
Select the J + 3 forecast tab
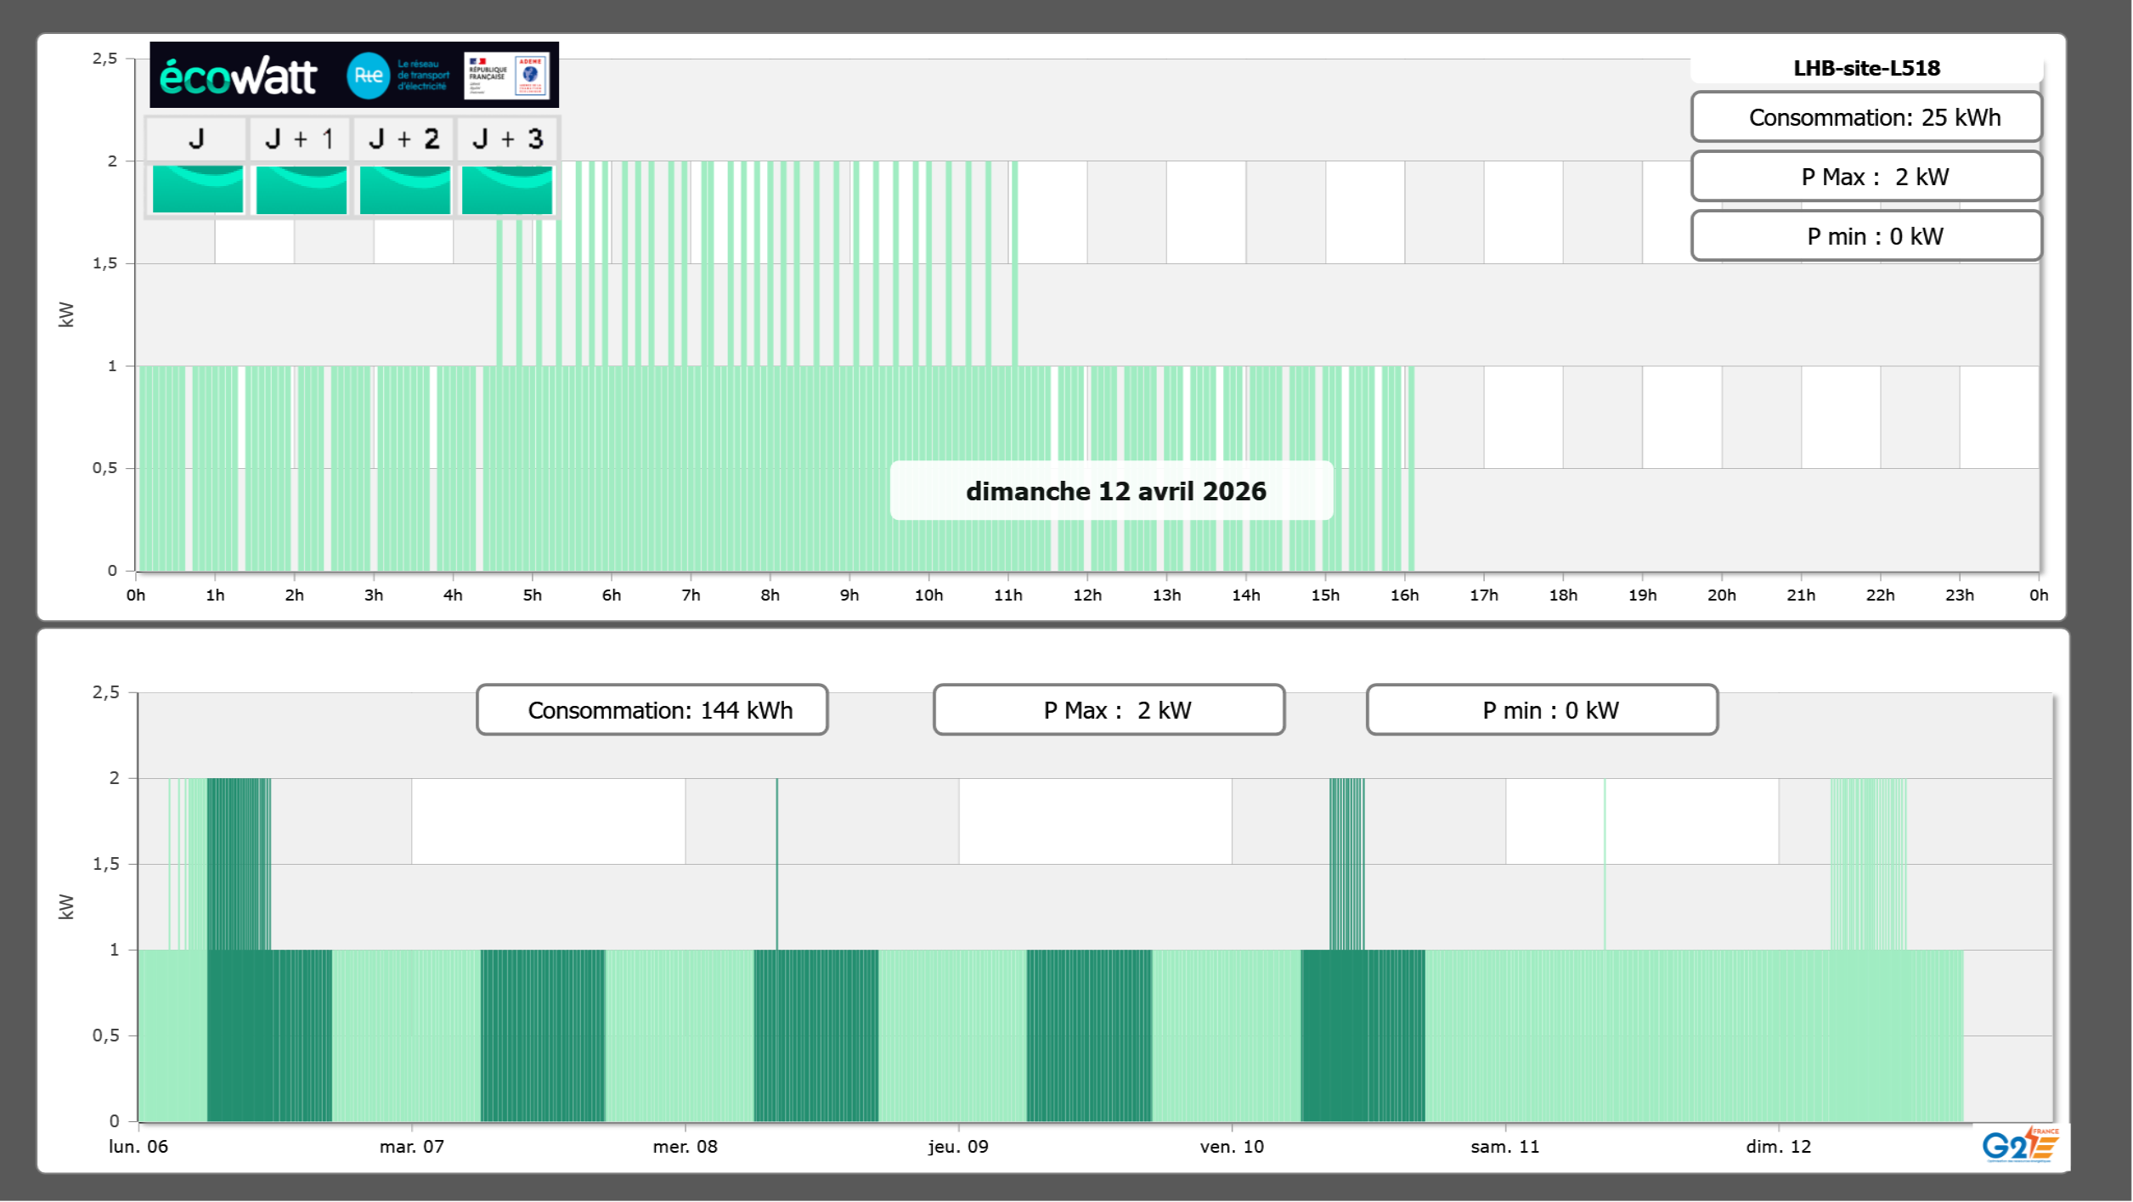click(x=507, y=138)
